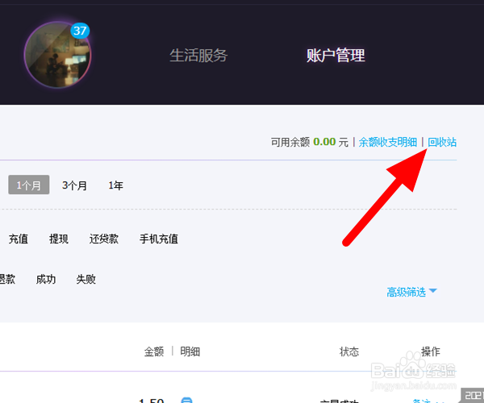Switch to the 账户管理 tab
Screen dimensions: 484x403
coord(336,56)
